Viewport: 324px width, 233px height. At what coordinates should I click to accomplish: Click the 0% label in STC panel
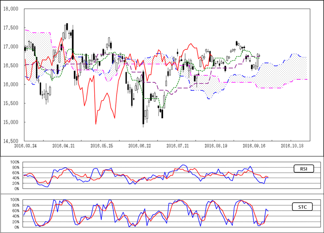click(16, 227)
